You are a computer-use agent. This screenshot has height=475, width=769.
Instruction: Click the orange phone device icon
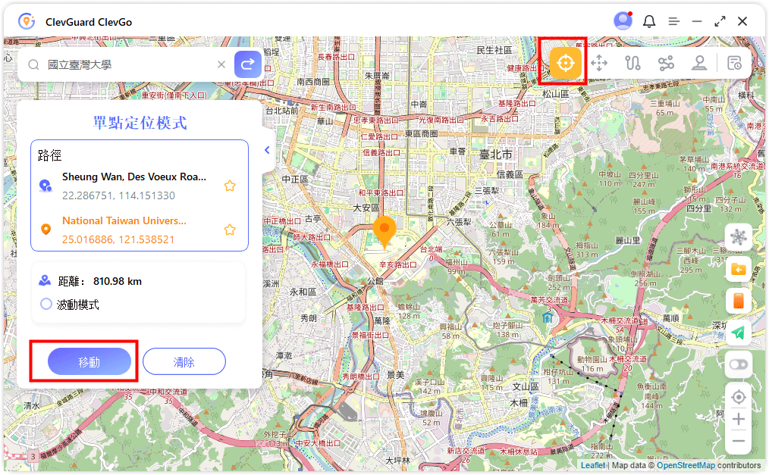click(738, 300)
